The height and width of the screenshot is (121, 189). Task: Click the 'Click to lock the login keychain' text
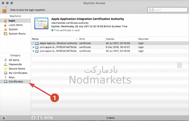28,10
